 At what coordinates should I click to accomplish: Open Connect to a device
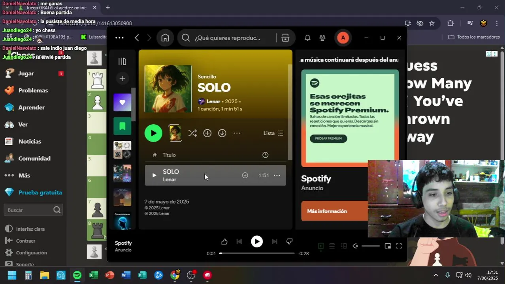[344, 246]
